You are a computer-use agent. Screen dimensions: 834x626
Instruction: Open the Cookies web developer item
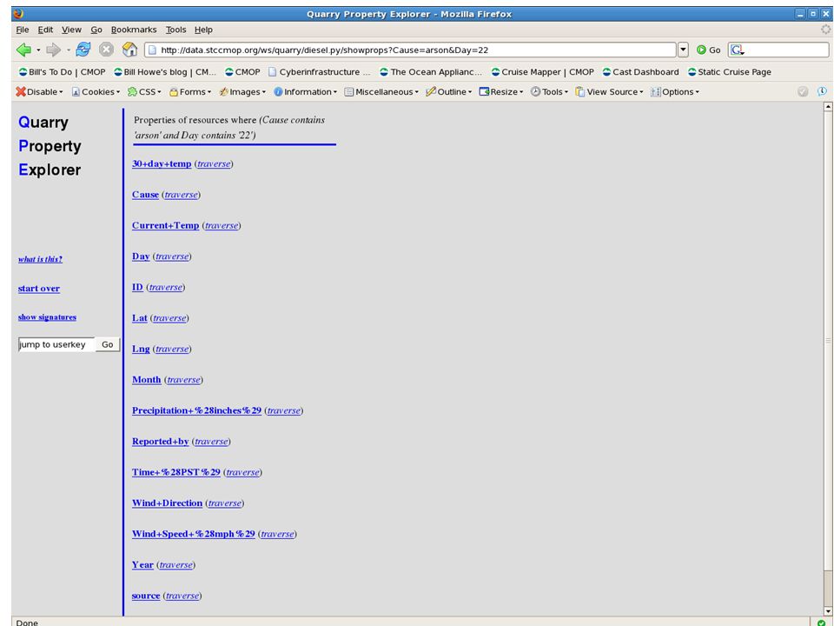click(x=96, y=91)
